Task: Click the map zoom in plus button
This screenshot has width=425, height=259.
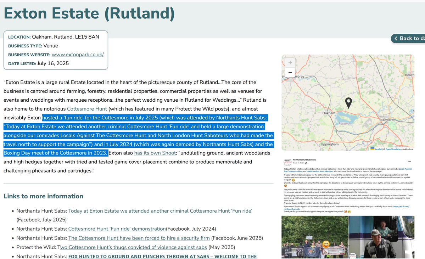Action: coord(290,63)
